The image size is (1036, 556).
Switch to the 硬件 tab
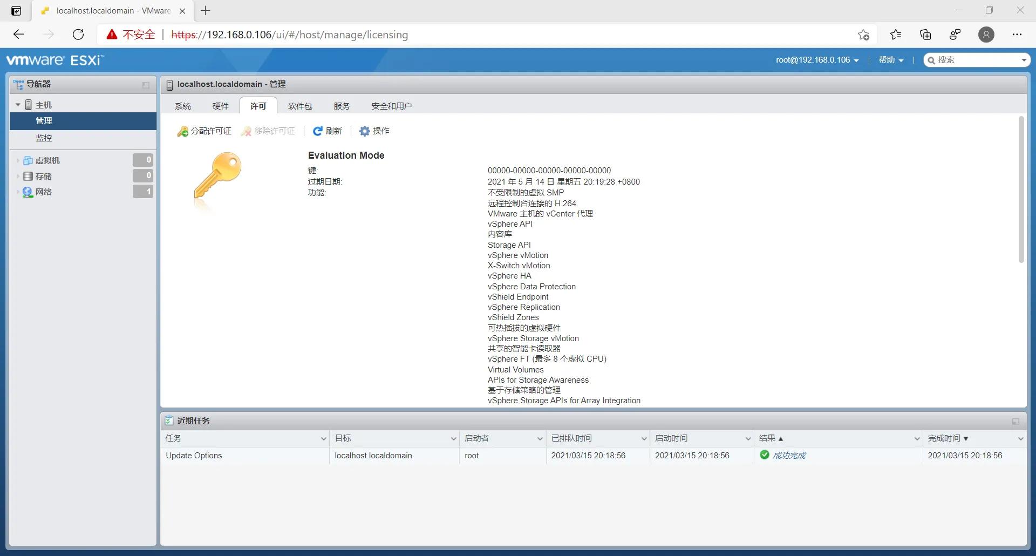(220, 106)
